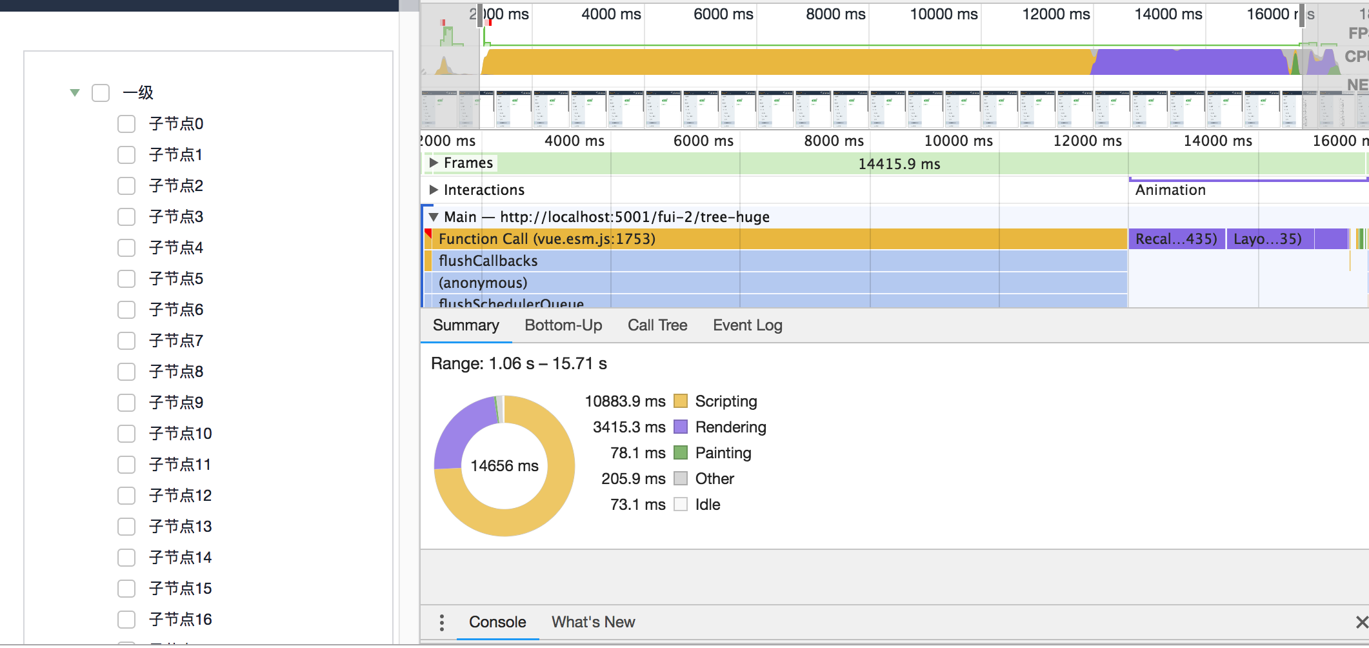Image resolution: width=1369 pixels, height=648 pixels.
Task: Switch to the Event Log tab
Action: 748,325
